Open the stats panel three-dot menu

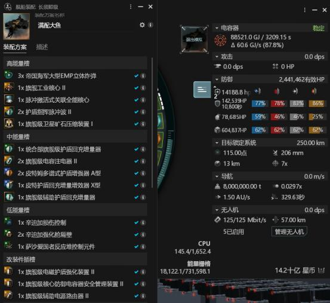[x=304, y=10]
